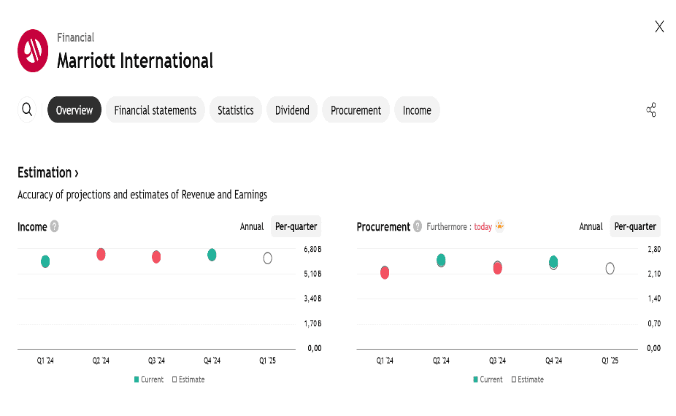The width and height of the screenshot is (676, 416).
Task: Expand the Estimation section heading
Action: click(47, 173)
